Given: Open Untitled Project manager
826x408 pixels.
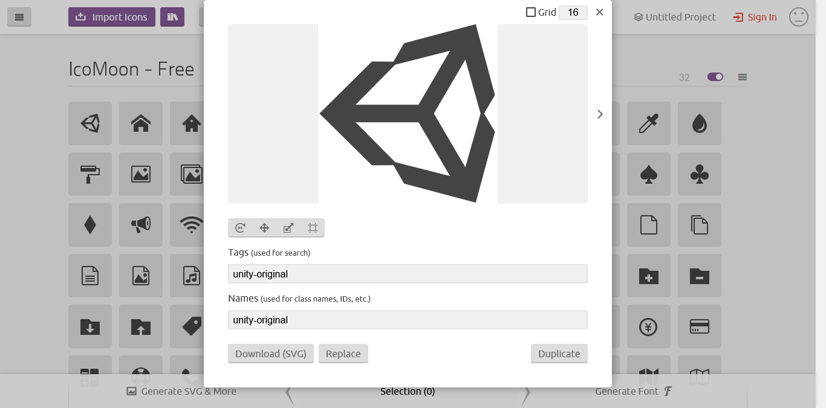Looking at the screenshot, I should (675, 17).
